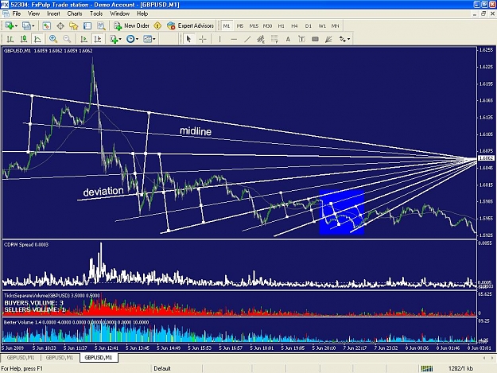Image resolution: width=497 pixels, height=373 pixels.
Task: Open the Strategy Tester magnifier icon
Action: pos(101,26)
